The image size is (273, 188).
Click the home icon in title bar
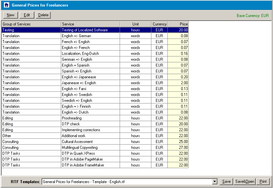point(6,5)
